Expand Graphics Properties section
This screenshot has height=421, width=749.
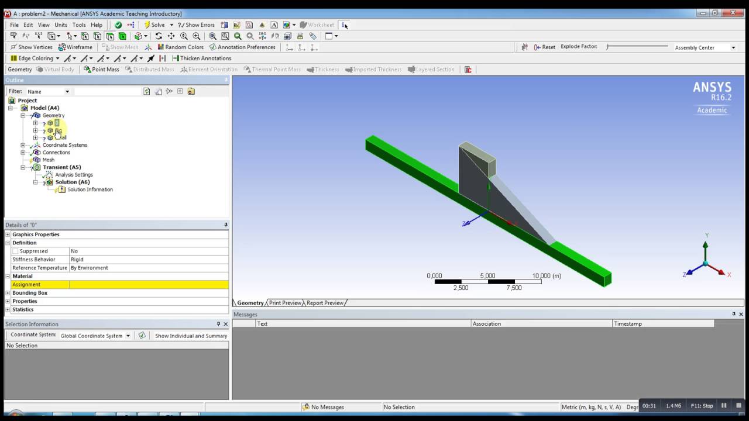point(8,234)
